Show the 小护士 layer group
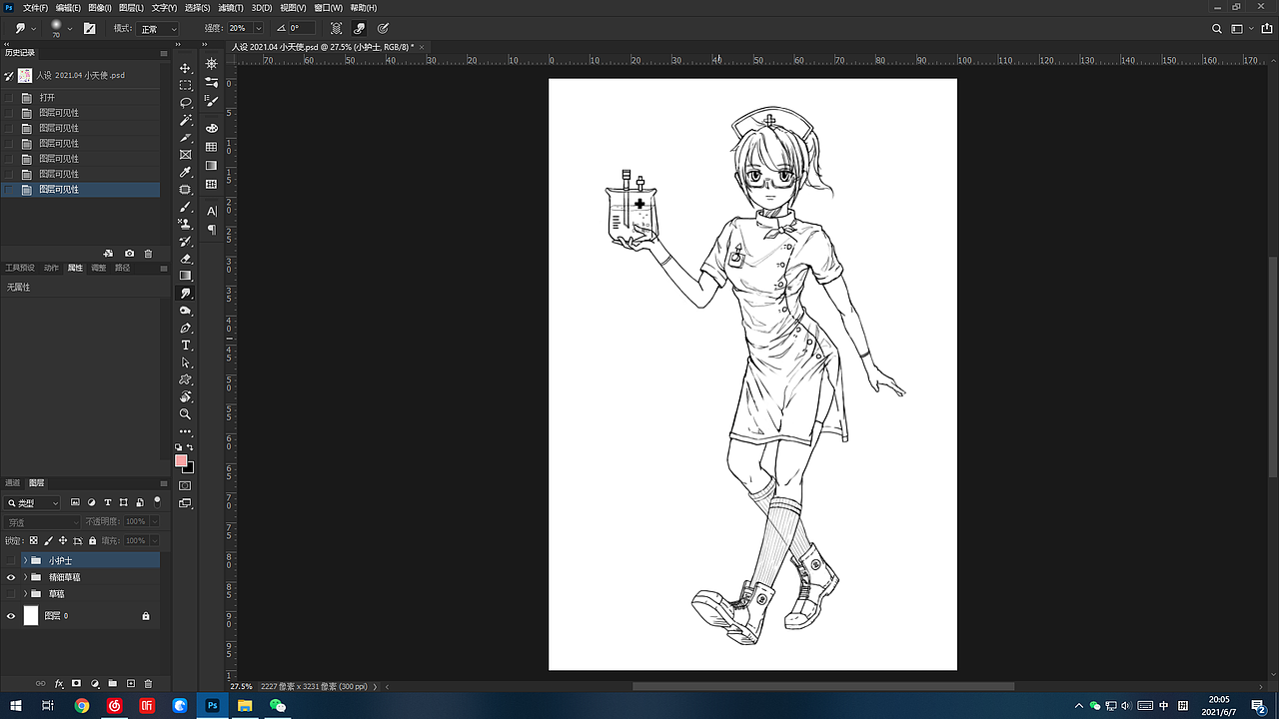Image resolution: width=1279 pixels, height=719 pixels. pos(11,560)
